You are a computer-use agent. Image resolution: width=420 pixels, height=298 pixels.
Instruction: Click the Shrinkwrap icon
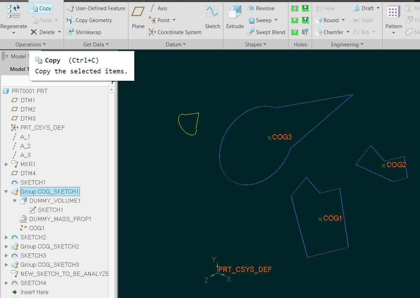[x=70, y=32]
